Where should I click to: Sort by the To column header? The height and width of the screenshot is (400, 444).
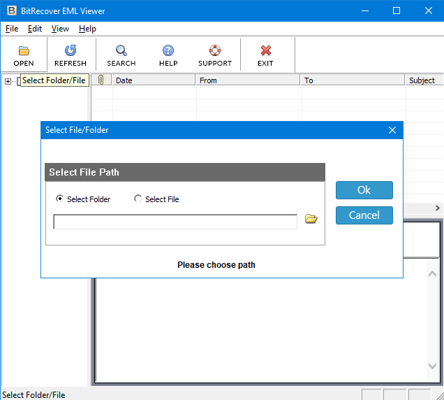click(353, 80)
